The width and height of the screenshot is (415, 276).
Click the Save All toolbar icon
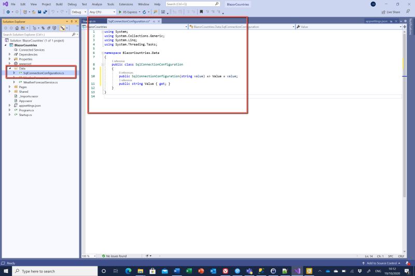[x=45, y=12]
